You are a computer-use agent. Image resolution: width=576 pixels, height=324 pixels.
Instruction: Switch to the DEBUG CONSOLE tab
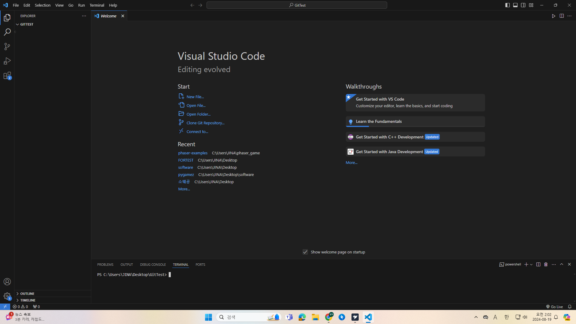(153, 265)
